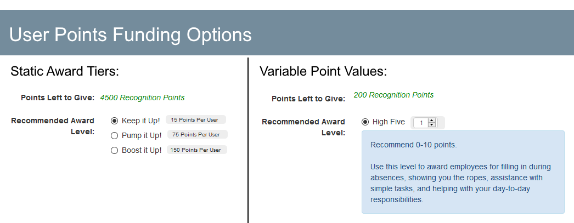Select the Pump it Up! radio button
The height and width of the screenshot is (223, 574).
[x=115, y=136]
